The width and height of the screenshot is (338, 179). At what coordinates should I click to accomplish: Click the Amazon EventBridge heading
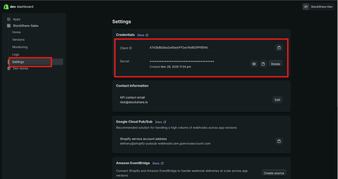pyautogui.click(x=133, y=163)
